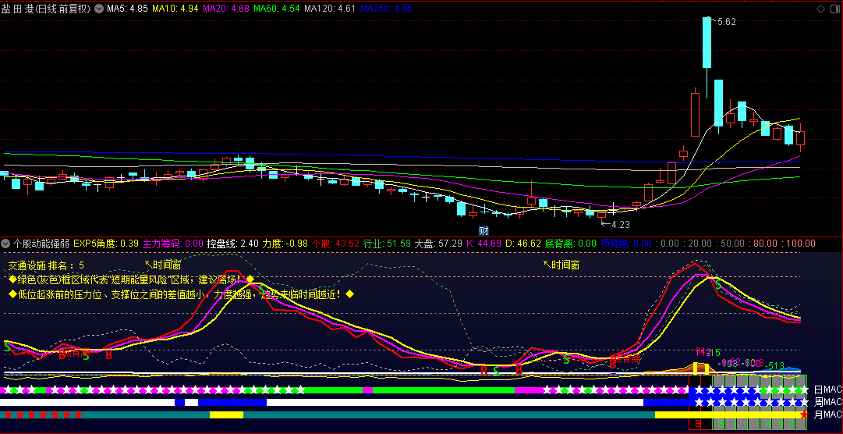843x434 pixels.
Task: Select the 5.62 high price label
Action: point(726,22)
